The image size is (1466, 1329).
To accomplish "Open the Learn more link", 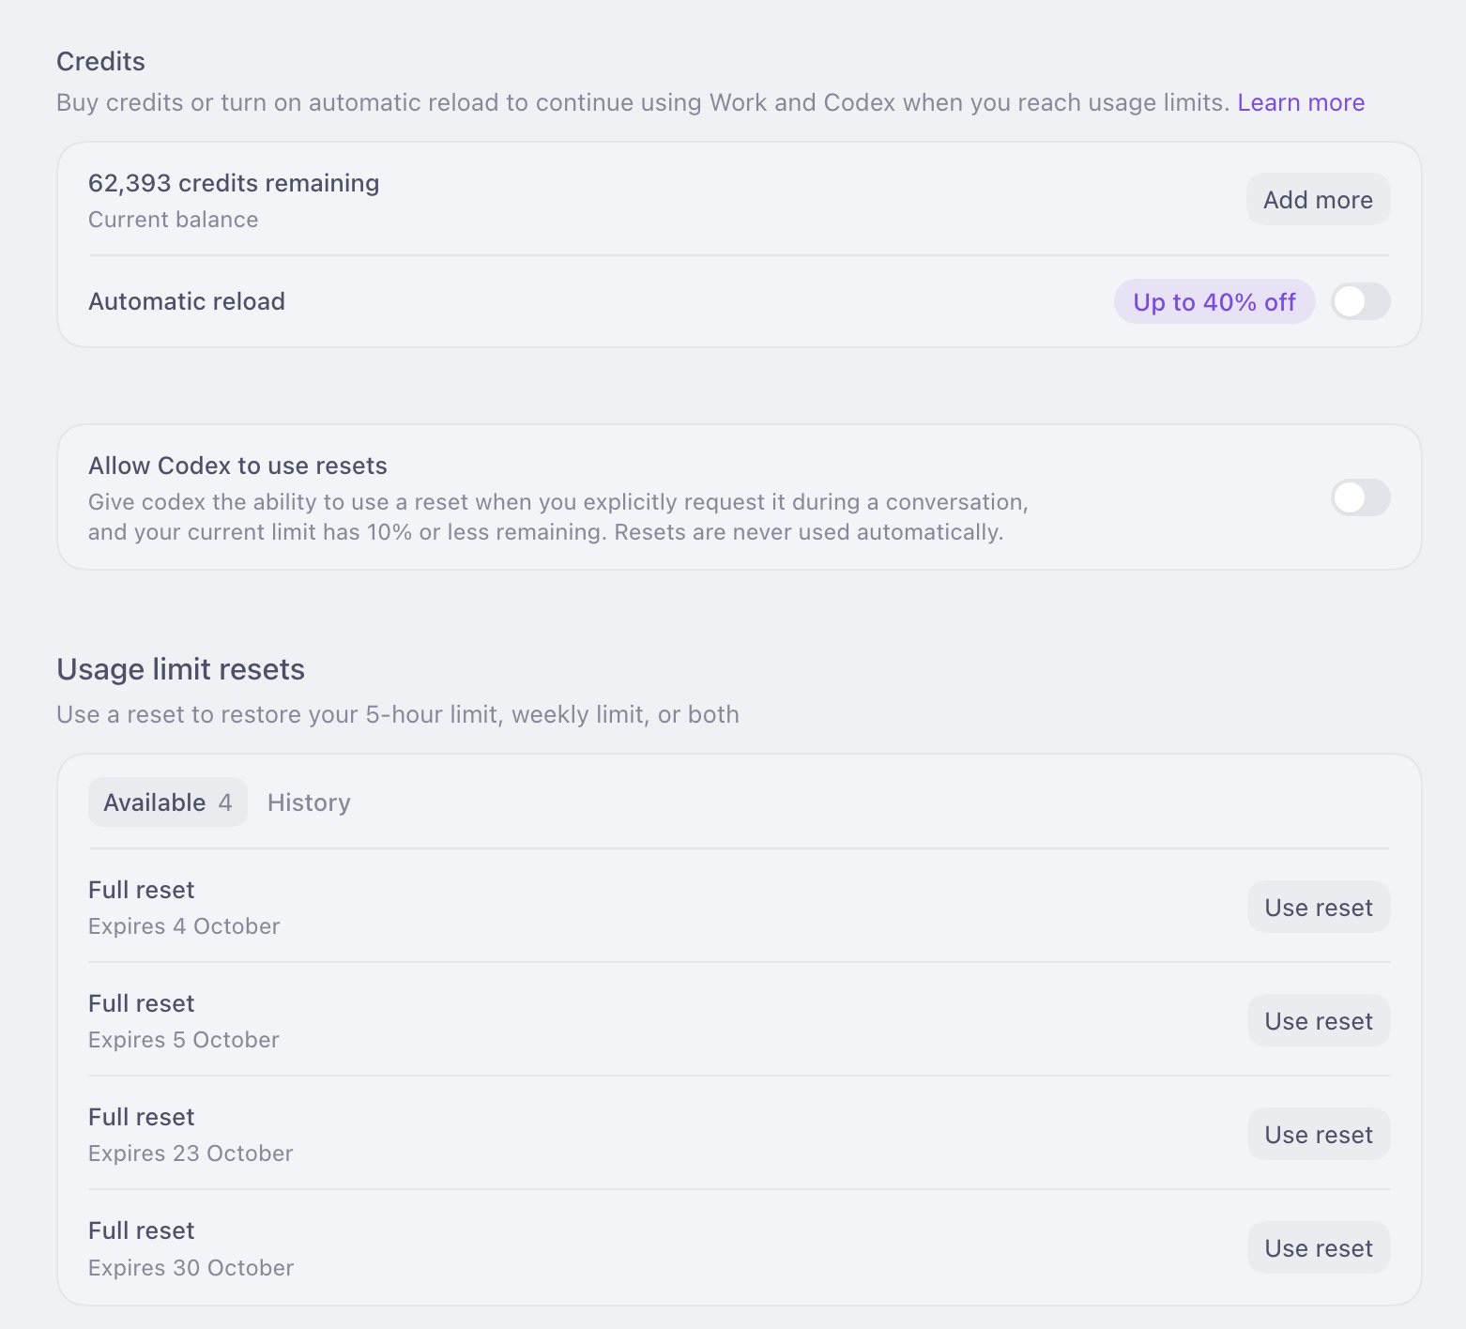I will click(x=1301, y=102).
